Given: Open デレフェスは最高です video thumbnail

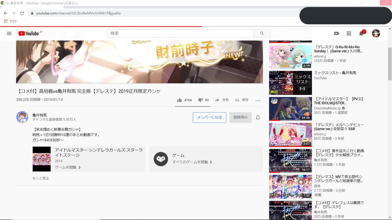Looking at the screenshot, I should coord(290,211).
